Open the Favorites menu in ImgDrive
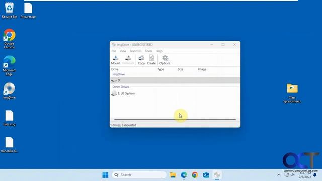 (135, 51)
